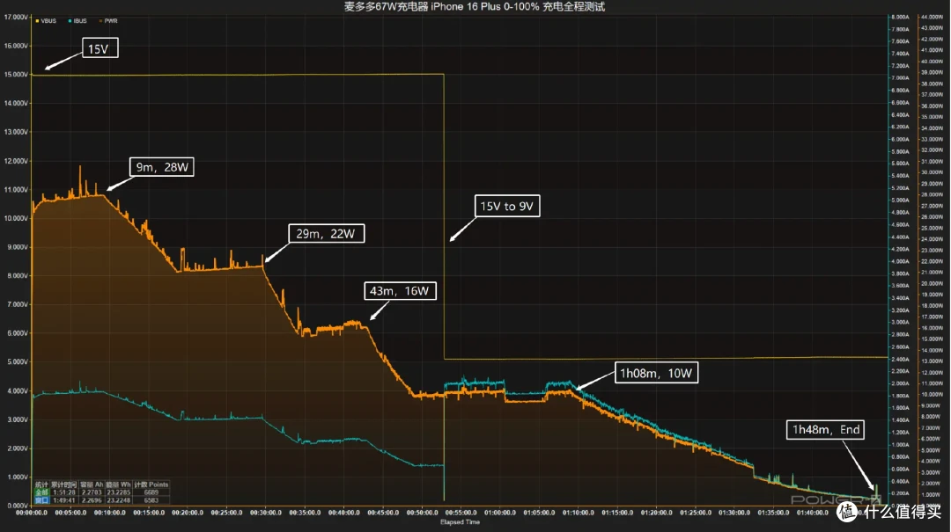Click the capacity value 2.2703
The width and height of the screenshot is (951, 532).
(x=92, y=492)
